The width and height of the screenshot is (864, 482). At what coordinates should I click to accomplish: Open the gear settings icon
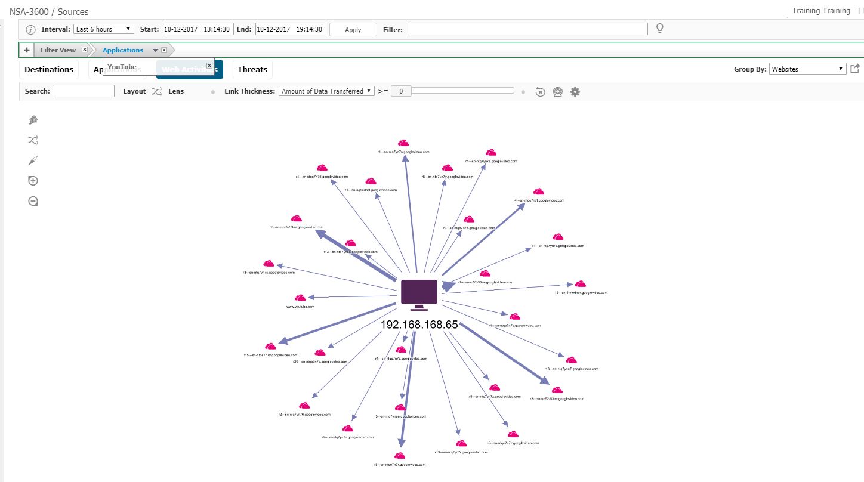pyautogui.click(x=575, y=92)
